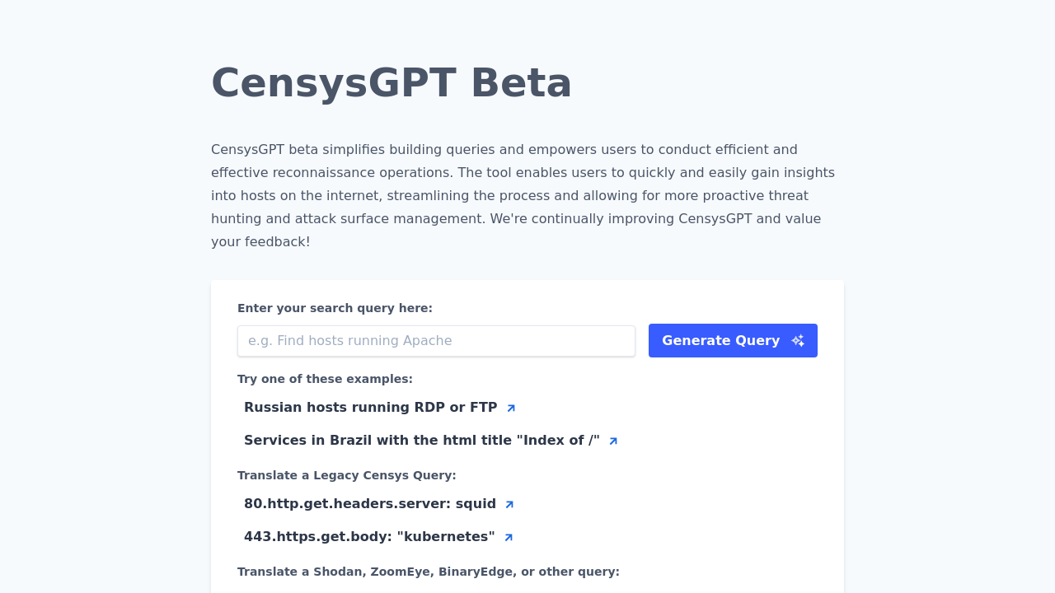Select the Russian hosts running RDP or FTP example
This screenshot has height=593, width=1055.
coord(370,407)
